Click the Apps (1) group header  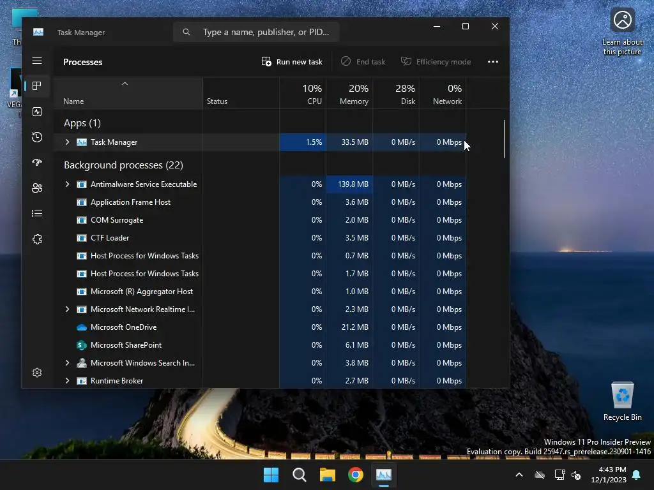click(82, 123)
